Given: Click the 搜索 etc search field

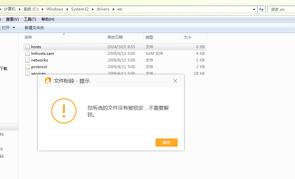Looking at the screenshot, I should click(281, 10).
